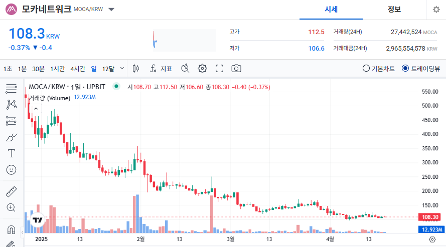Select the pattern drawing tool
The image size is (446, 247).
pos(11,105)
